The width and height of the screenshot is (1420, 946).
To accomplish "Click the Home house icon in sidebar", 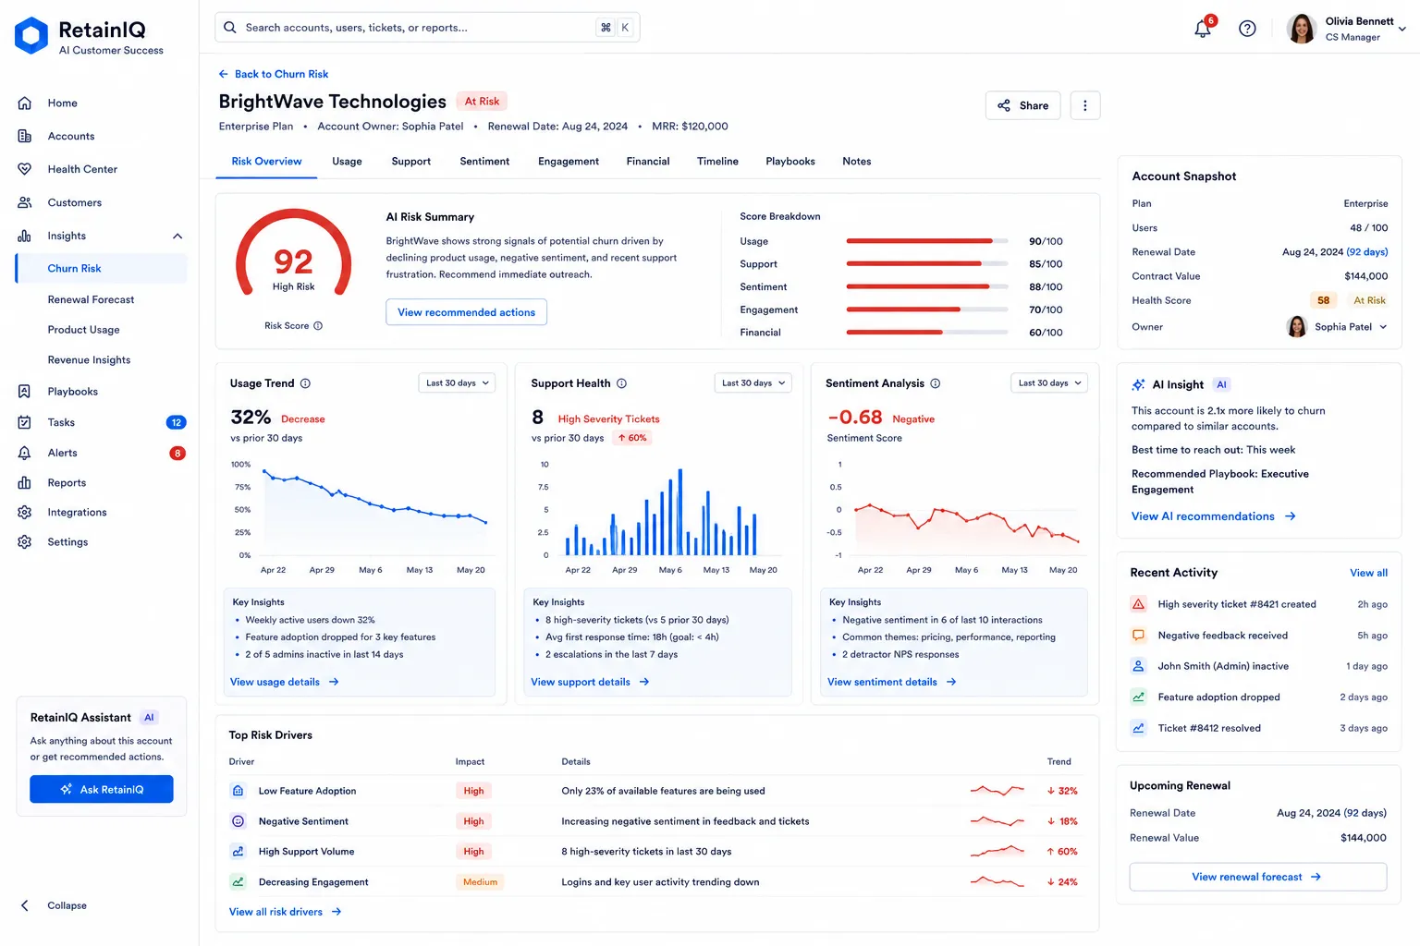I will (x=25, y=103).
